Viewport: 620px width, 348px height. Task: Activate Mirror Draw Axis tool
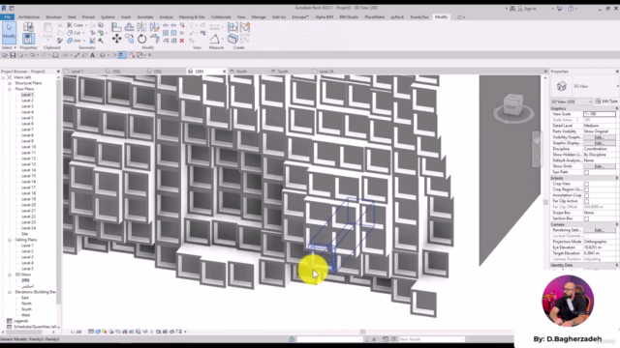(x=155, y=27)
